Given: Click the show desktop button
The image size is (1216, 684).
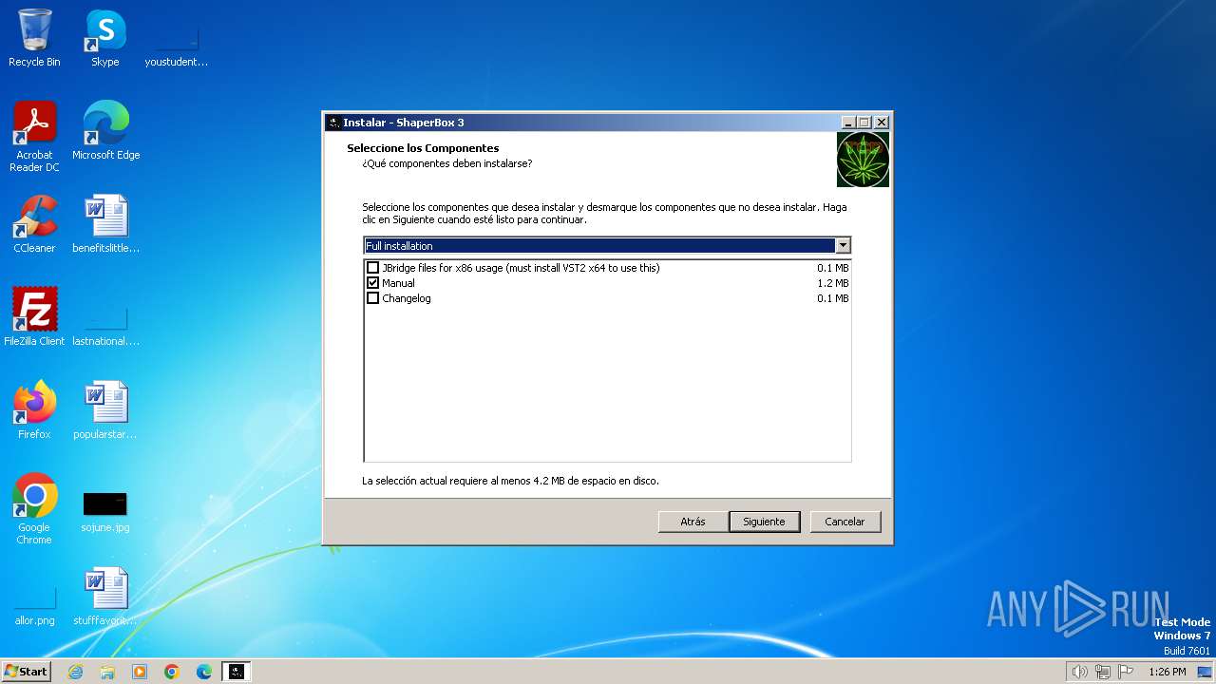Looking at the screenshot, I should (1206, 672).
